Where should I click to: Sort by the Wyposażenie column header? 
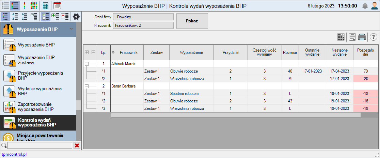tap(191, 52)
